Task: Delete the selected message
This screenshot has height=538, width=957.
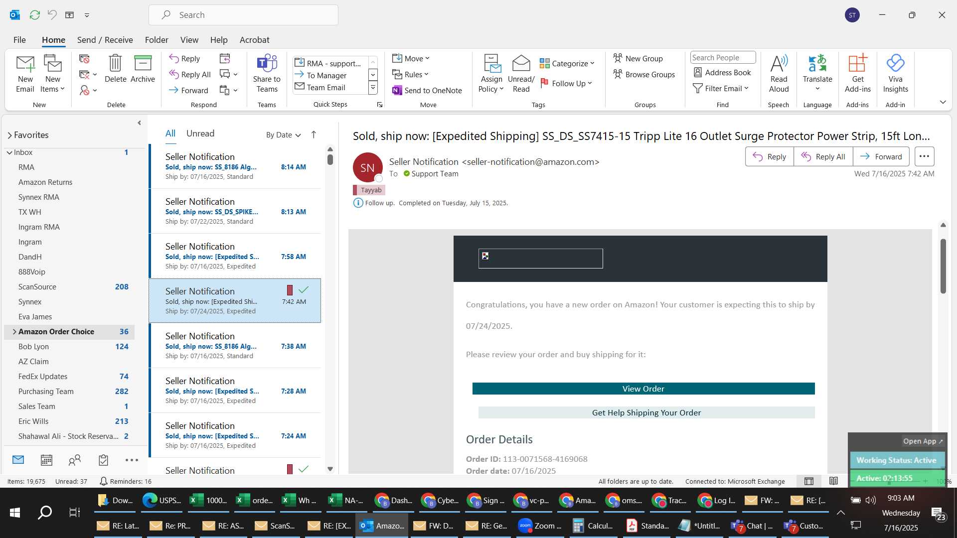Action: click(115, 69)
